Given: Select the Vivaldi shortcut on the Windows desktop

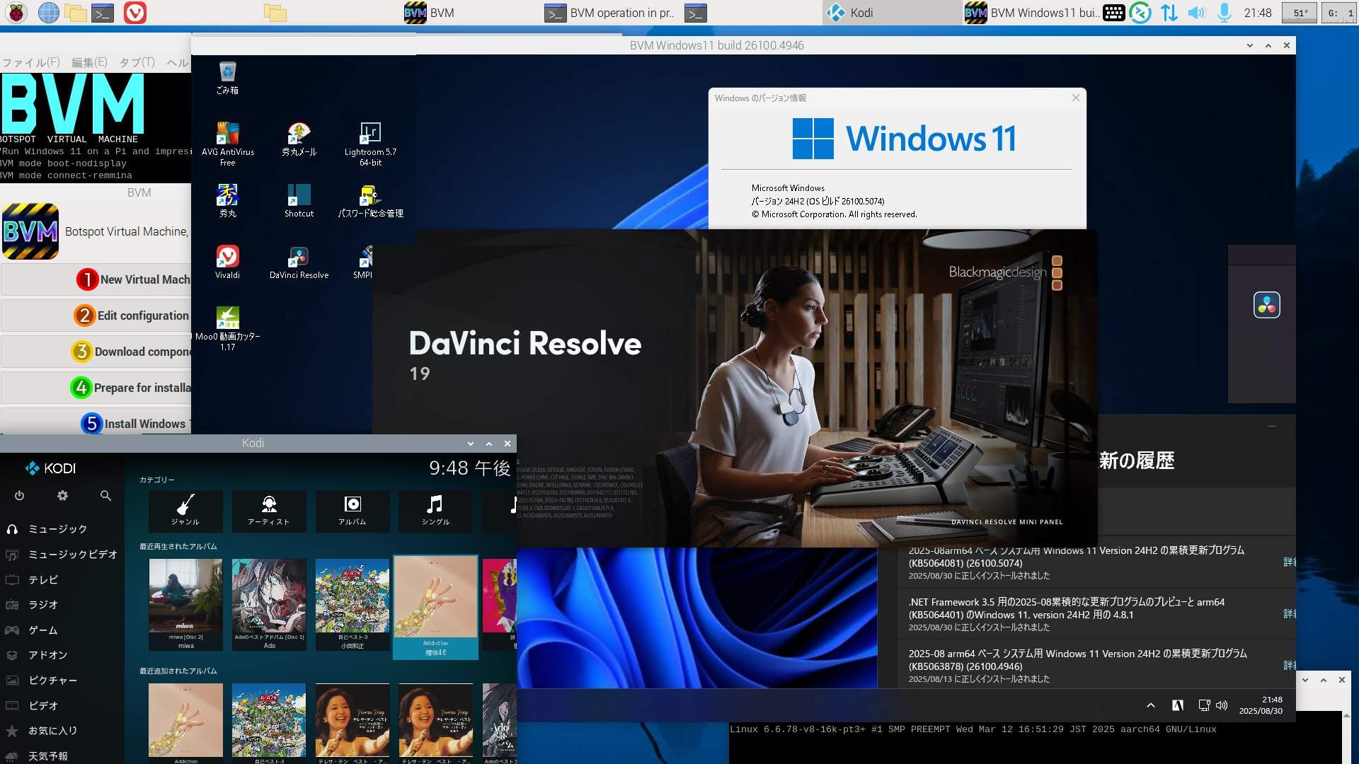Looking at the screenshot, I should (227, 262).
